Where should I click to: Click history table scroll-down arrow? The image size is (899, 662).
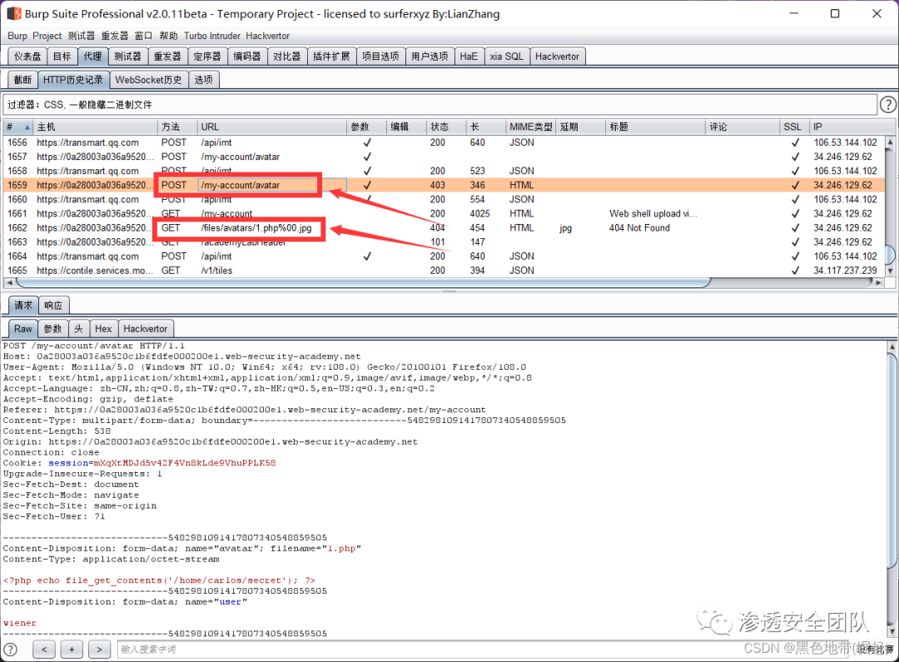pyautogui.click(x=891, y=271)
